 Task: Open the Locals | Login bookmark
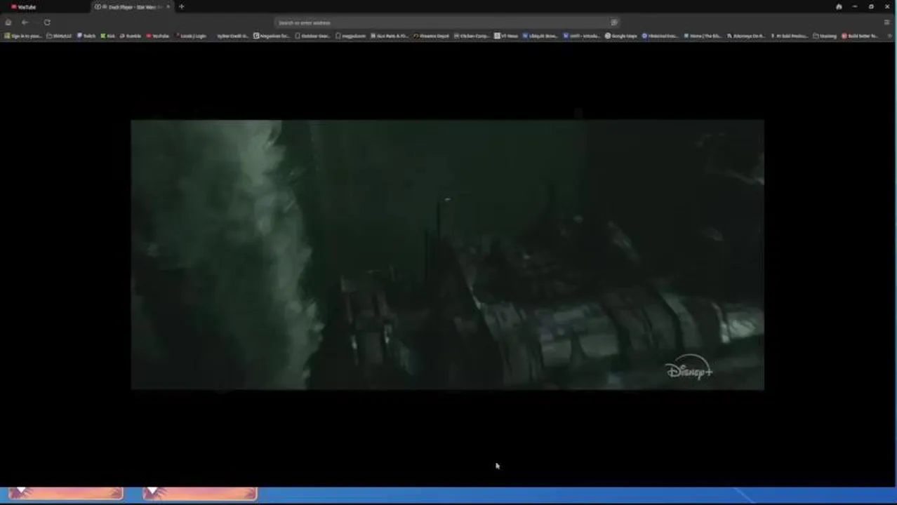click(191, 36)
